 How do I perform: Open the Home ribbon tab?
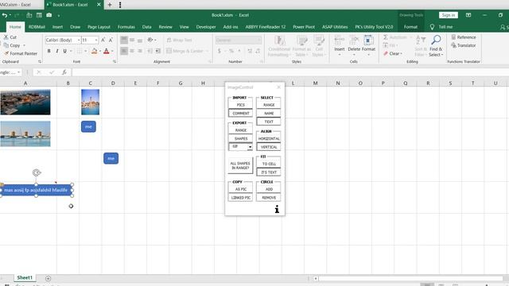[15, 27]
